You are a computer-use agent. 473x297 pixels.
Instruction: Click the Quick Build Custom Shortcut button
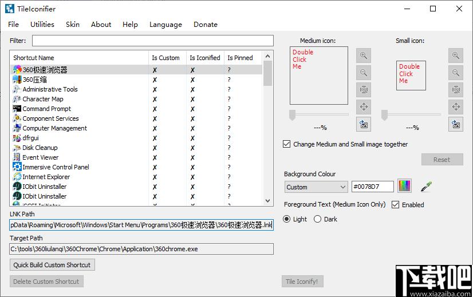tap(52, 265)
